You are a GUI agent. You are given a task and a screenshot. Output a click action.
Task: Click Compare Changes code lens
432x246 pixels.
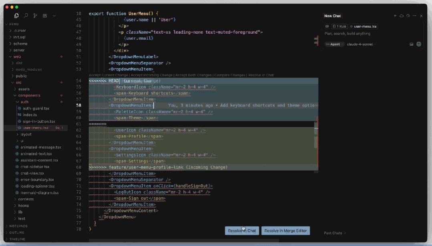click(230, 75)
